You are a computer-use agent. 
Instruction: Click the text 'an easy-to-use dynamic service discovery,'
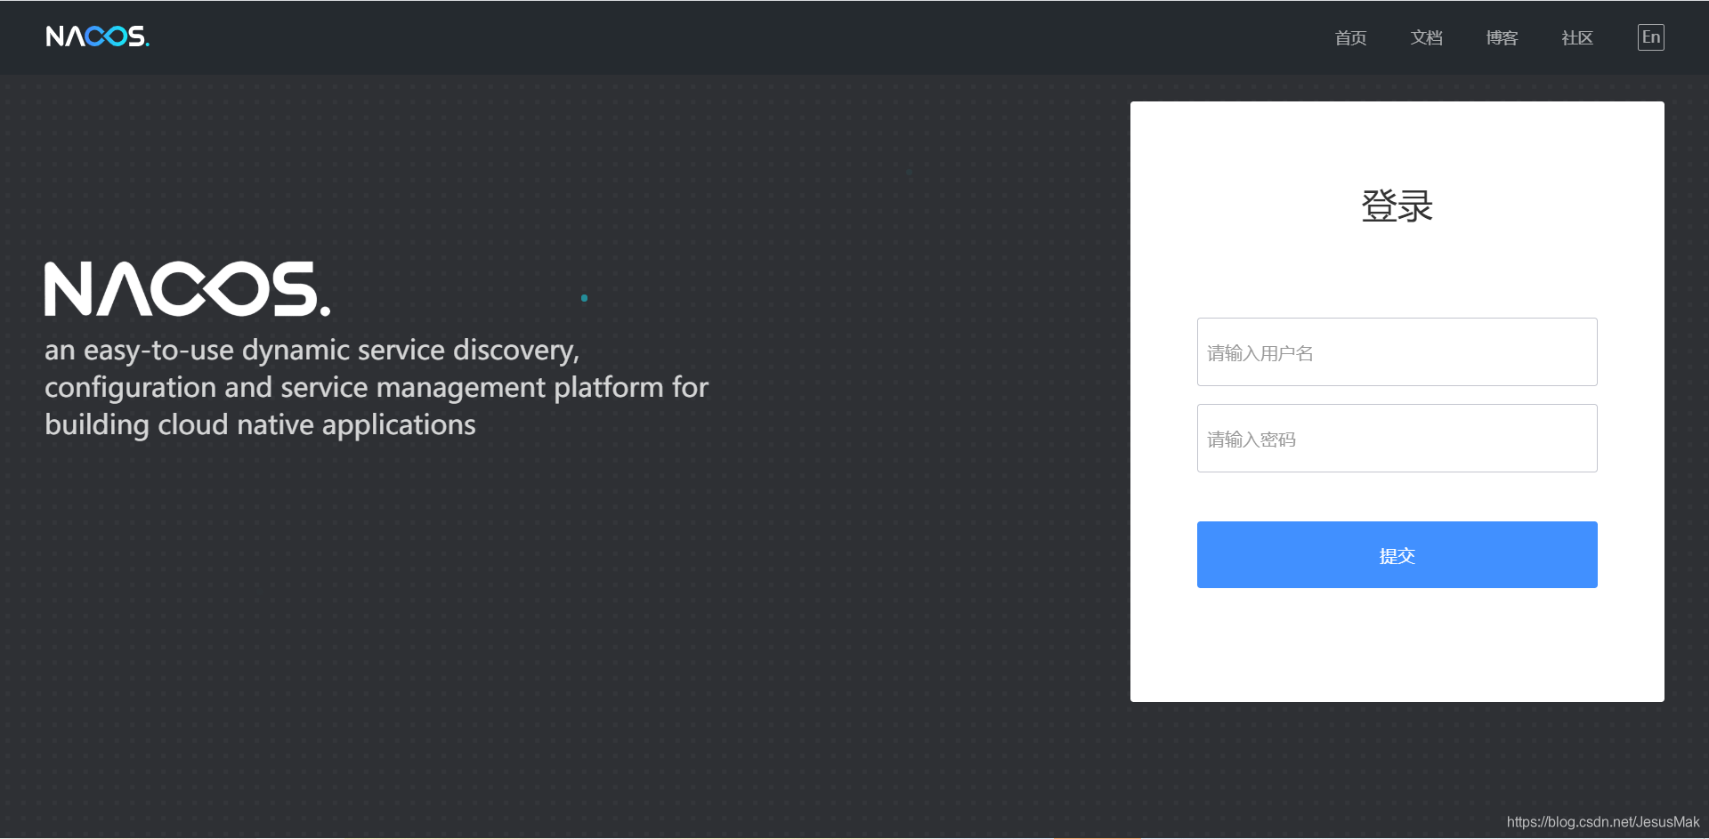(312, 351)
